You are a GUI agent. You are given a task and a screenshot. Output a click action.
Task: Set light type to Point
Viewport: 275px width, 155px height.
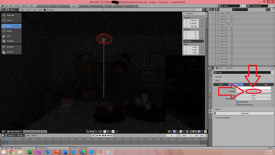221,85
